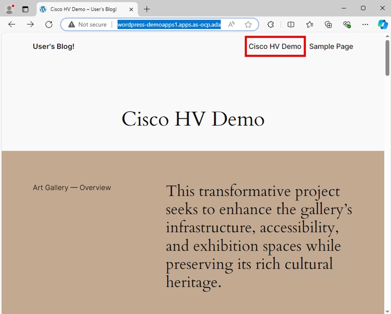
Task: Click the browser Back arrow
Action: 12,24
